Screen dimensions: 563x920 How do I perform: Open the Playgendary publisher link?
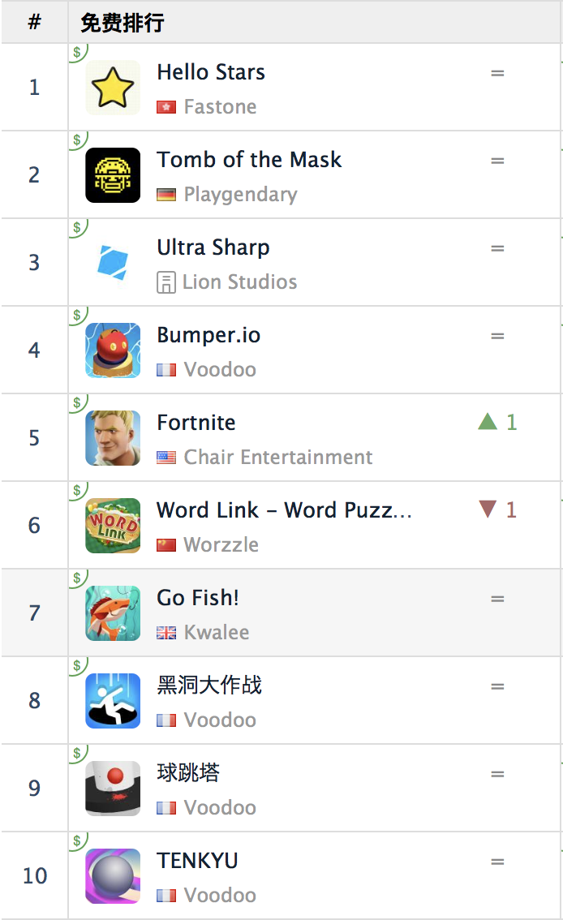(x=240, y=194)
